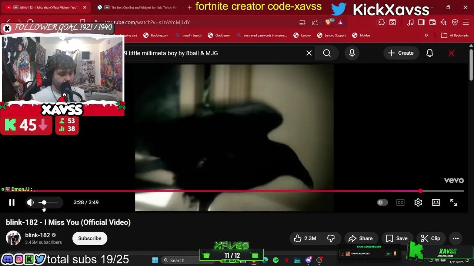Click the browser address bar URL
Viewport: 474px width, 266px height.
click(147, 22)
